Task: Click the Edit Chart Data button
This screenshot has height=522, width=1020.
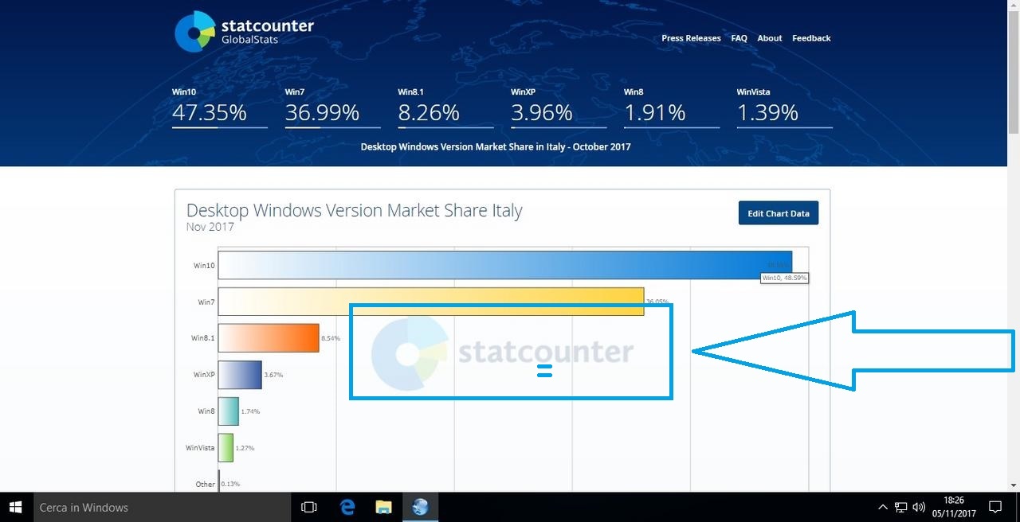Action: (779, 213)
